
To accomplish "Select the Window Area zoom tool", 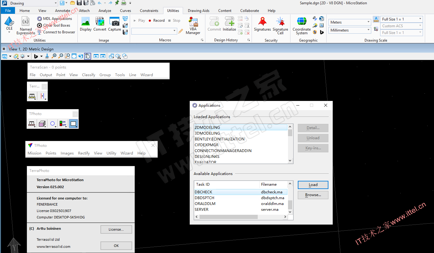I will (x=67, y=56).
